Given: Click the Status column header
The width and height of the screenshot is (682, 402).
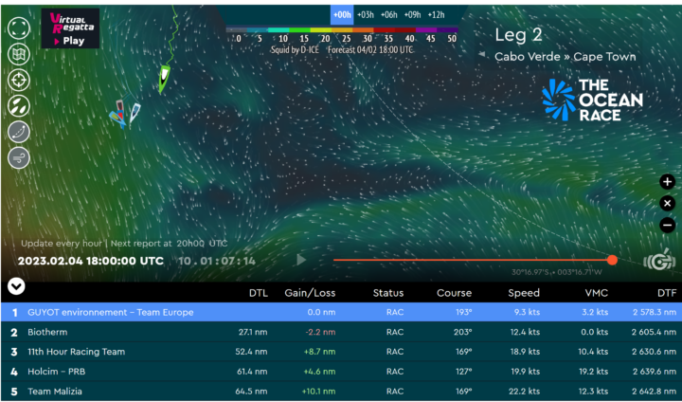Looking at the screenshot, I should pyautogui.click(x=388, y=293).
